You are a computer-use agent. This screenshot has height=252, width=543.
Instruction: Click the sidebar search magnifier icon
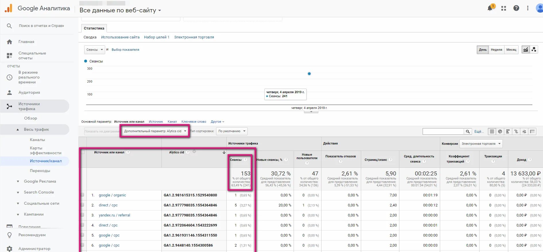(9, 26)
